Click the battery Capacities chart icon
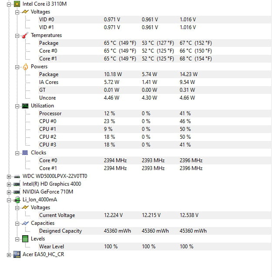The image size is (272, 277). [25, 224]
